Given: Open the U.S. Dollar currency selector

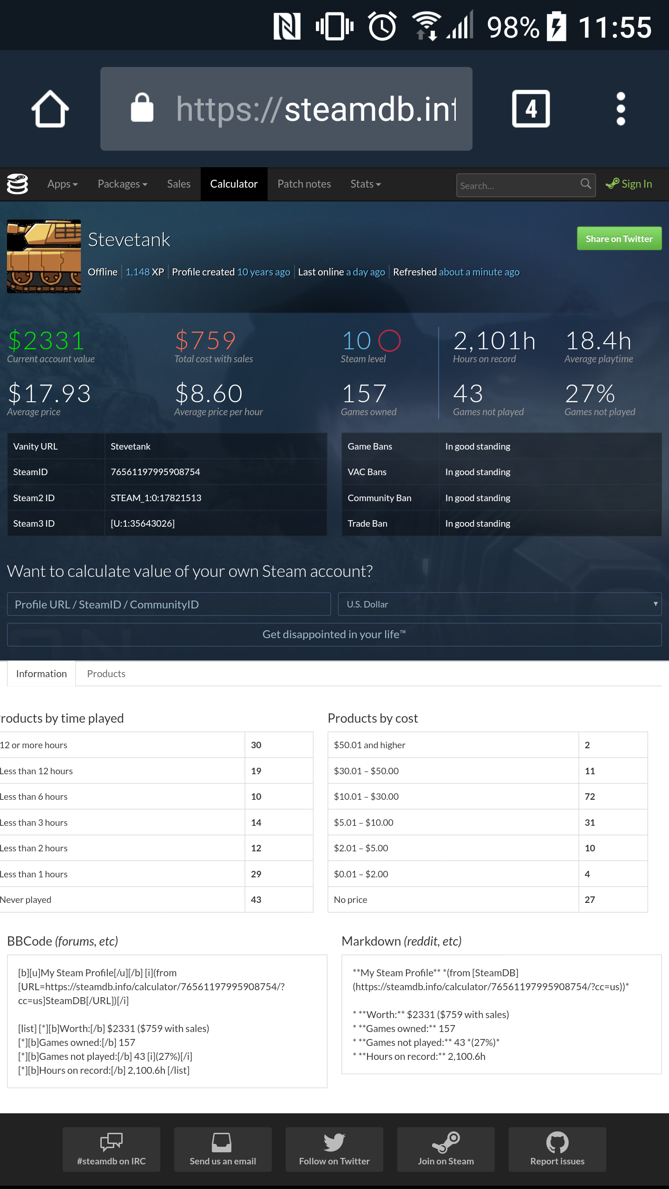Looking at the screenshot, I should [x=499, y=604].
